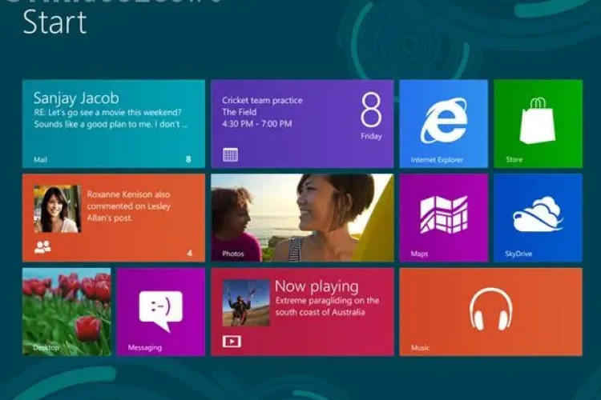This screenshot has width=601, height=400.
Task: Click 'RE: Let's go see a movie' subject line
Action: coord(107,113)
